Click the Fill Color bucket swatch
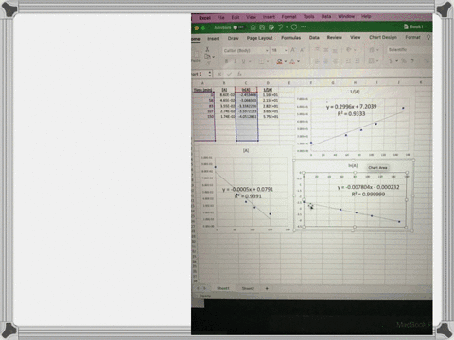The height and width of the screenshot is (340, 454). (x=279, y=61)
